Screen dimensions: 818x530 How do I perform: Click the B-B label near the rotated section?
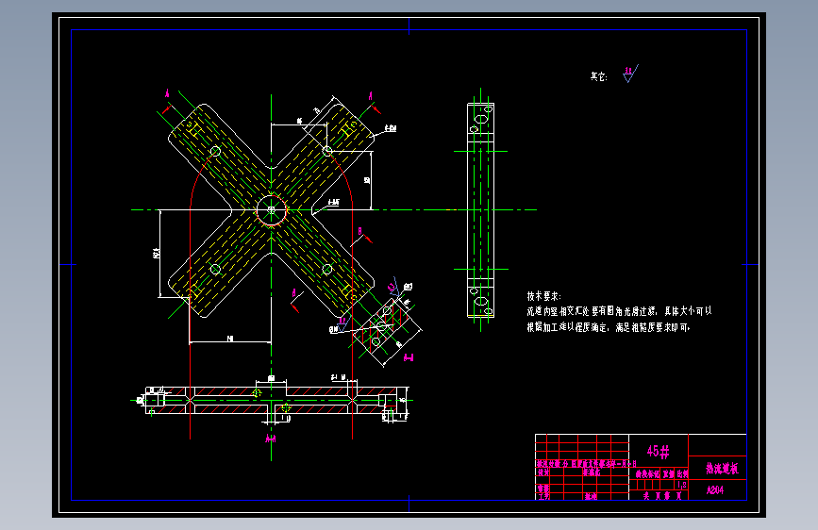click(409, 357)
